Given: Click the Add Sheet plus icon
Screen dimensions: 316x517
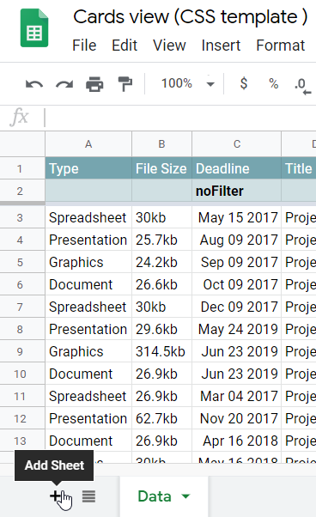Looking at the screenshot, I should click(56, 496).
